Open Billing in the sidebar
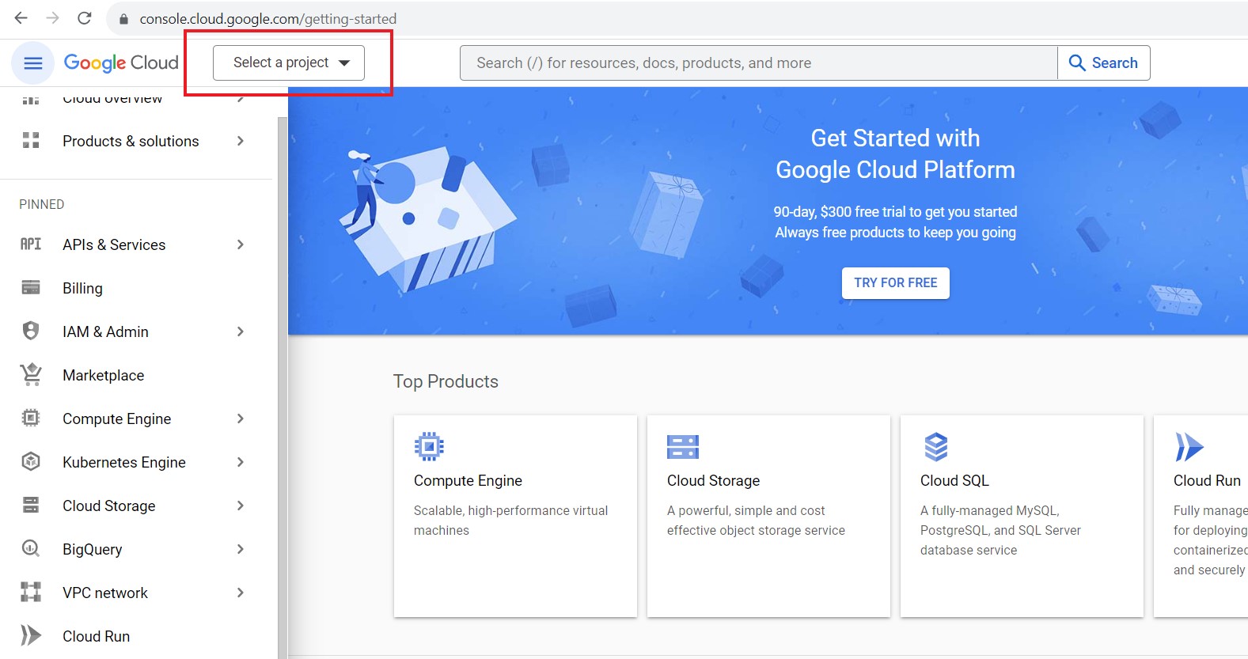1248x659 pixels. pos(82,288)
